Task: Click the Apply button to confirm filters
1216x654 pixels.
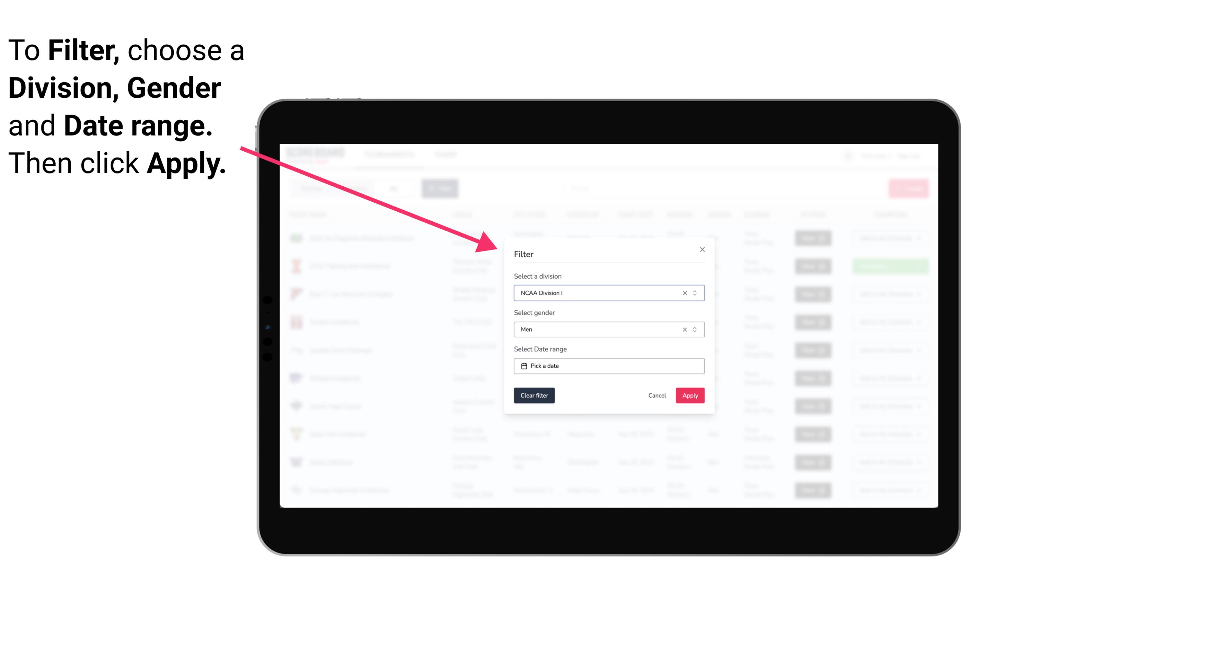Action: [x=689, y=396]
